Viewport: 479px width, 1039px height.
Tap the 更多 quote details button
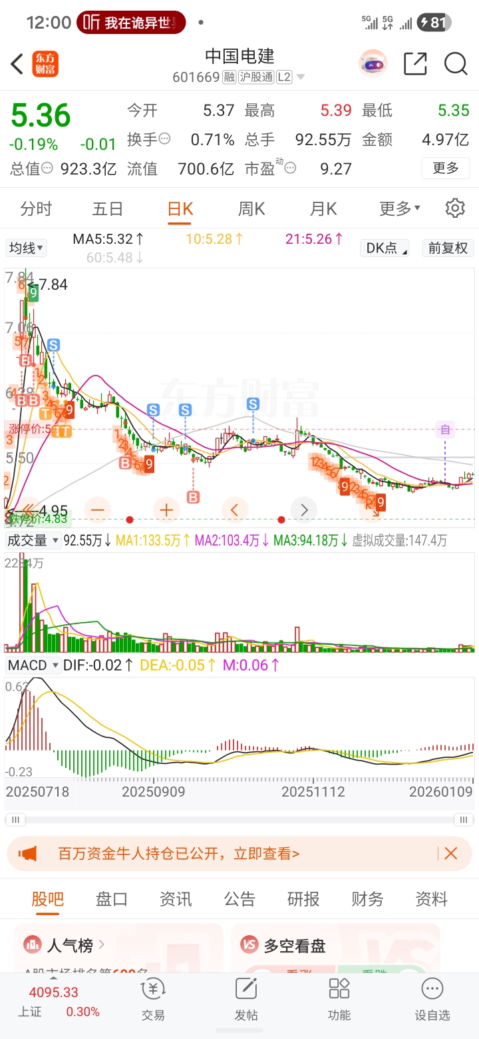click(x=446, y=168)
